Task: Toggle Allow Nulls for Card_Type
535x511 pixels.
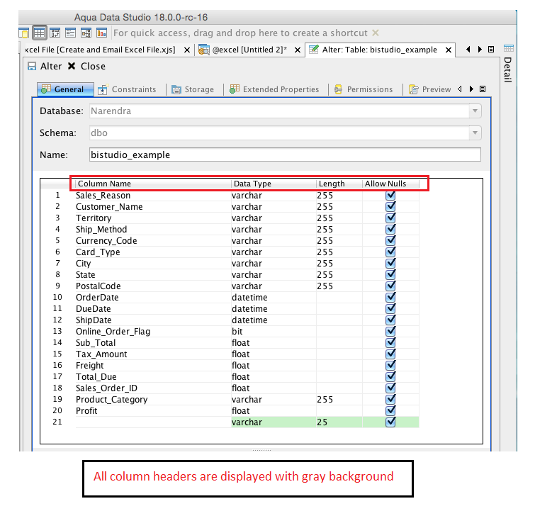Action: pos(390,252)
